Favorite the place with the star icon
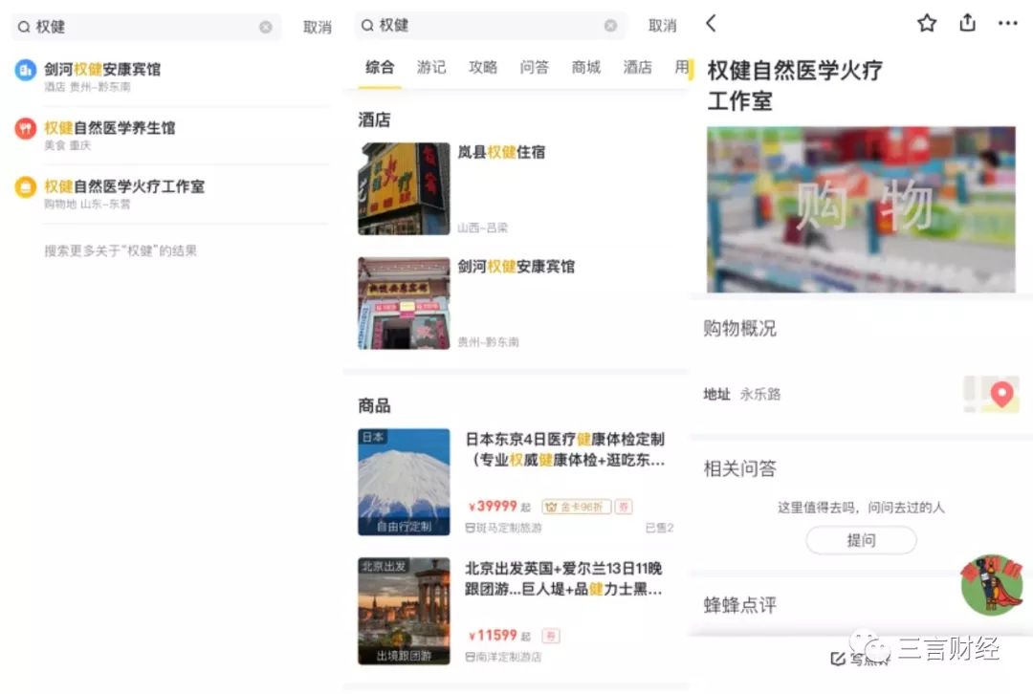This screenshot has width=1033, height=694. pos(927,24)
